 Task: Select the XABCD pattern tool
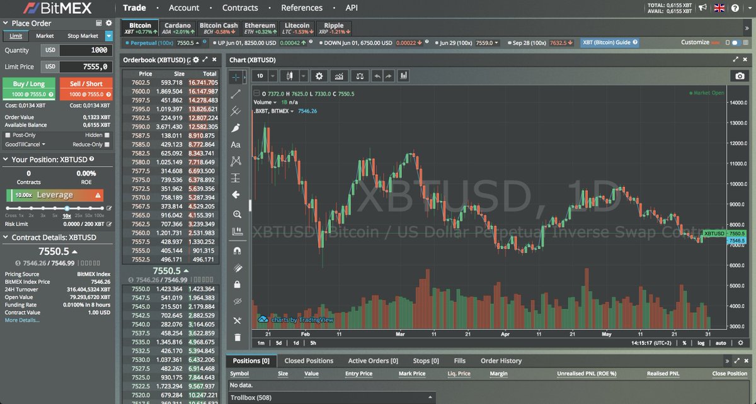click(237, 161)
